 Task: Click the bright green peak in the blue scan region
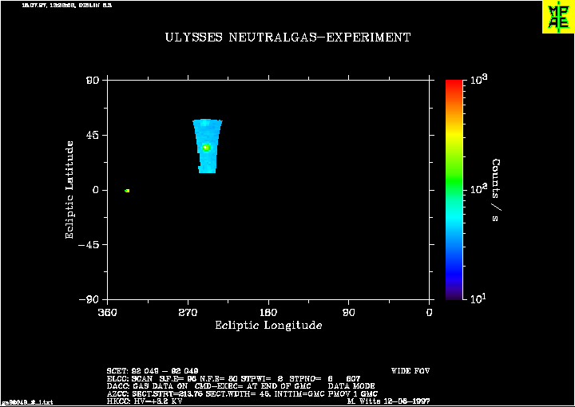tap(206, 148)
